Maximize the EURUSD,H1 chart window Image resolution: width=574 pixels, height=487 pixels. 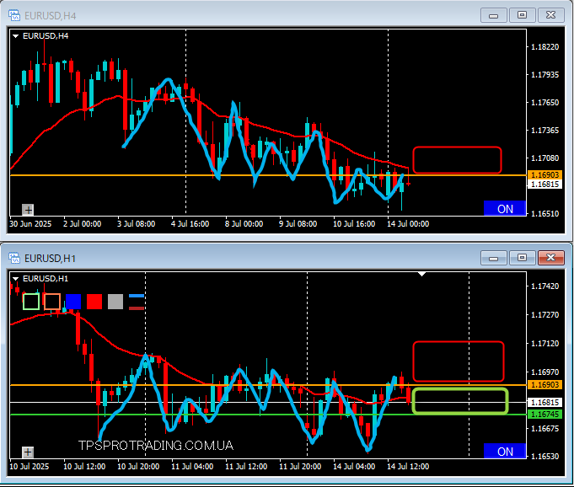[522, 258]
